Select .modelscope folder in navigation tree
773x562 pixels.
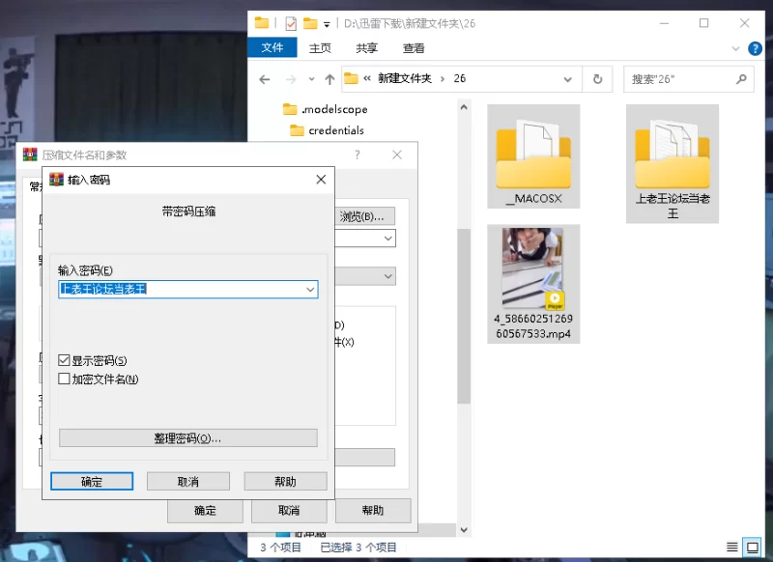point(326,109)
